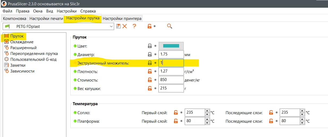Click the Диаметр setting label
Screen dimensions: 328x137
[x=86, y=55]
